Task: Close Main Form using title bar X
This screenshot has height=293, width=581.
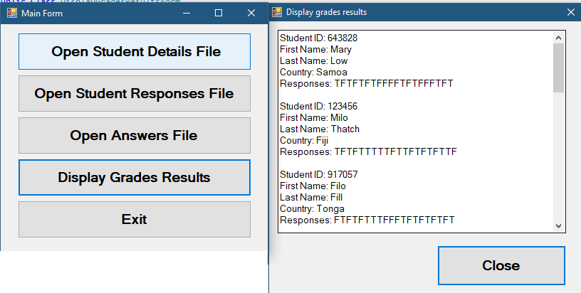Action: tap(251, 13)
